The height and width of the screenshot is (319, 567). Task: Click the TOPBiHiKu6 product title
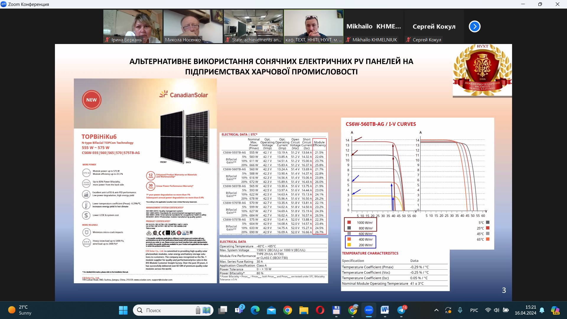click(99, 137)
